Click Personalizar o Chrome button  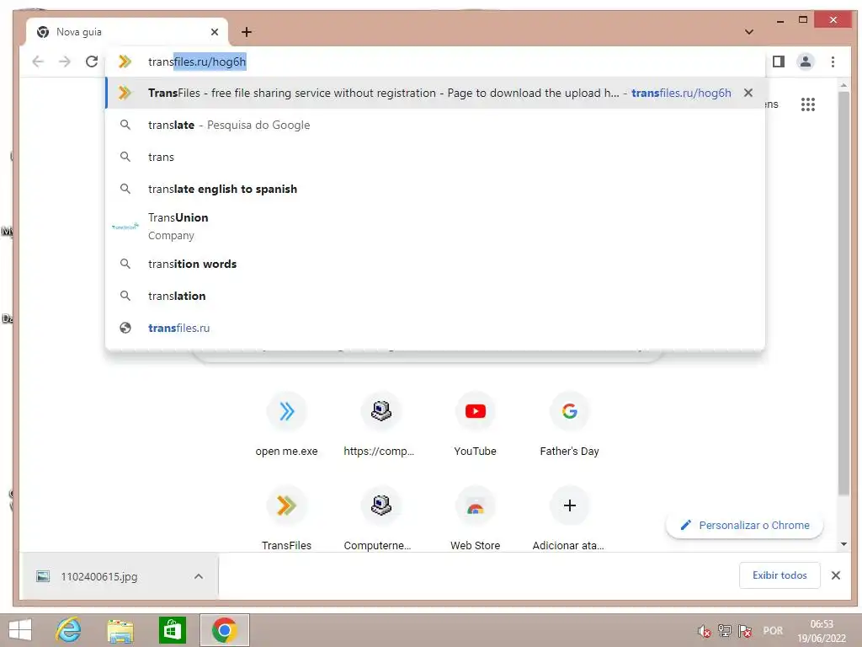click(x=744, y=525)
